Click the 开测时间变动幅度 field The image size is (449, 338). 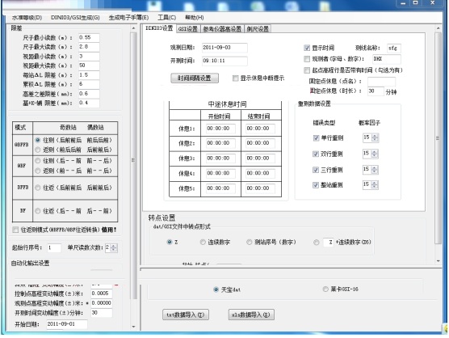102,313
